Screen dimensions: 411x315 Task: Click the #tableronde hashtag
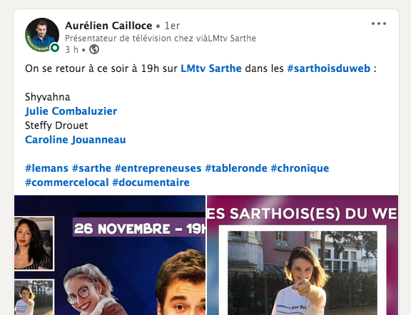click(x=236, y=168)
